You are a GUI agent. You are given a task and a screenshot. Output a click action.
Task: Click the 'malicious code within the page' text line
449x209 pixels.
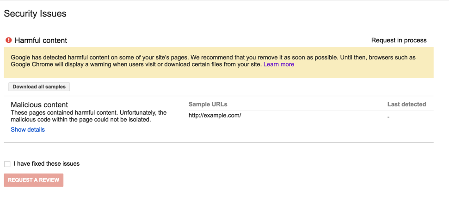[x=80, y=120]
